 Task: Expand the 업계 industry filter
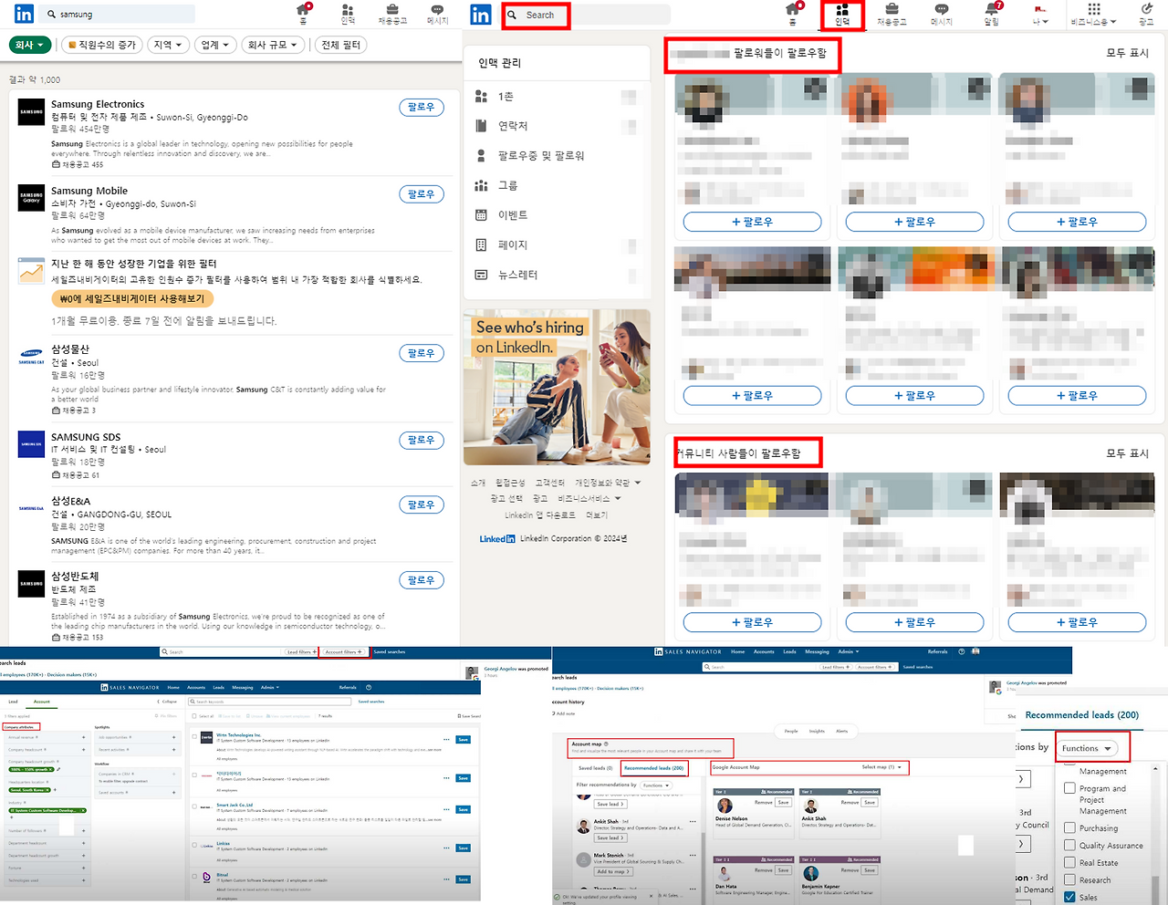(215, 45)
